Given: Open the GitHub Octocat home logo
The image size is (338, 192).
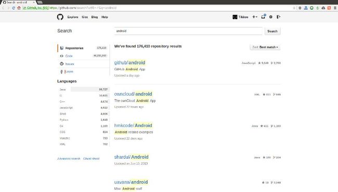Looking at the screenshot, I should pos(60,17).
